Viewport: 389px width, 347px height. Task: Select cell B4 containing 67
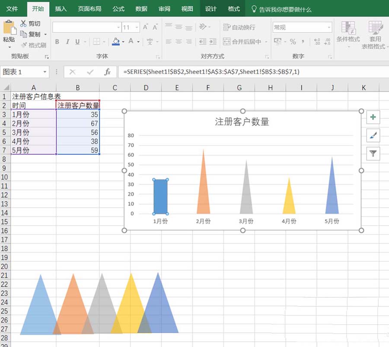click(78, 123)
